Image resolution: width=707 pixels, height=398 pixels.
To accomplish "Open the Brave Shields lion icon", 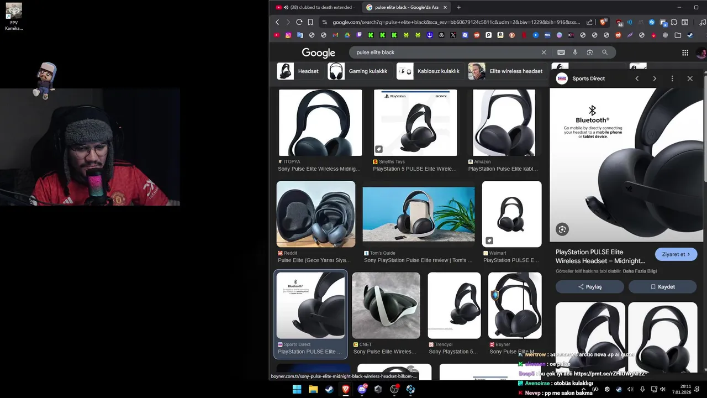I will coord(603,22).
